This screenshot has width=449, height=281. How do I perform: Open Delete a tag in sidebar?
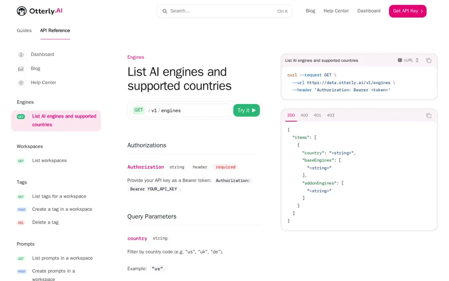coord(45,223)
